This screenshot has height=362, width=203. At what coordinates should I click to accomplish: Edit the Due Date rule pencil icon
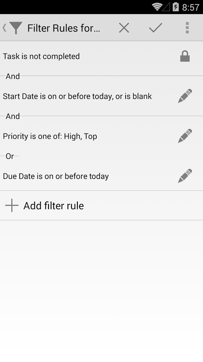click(185, 176)
